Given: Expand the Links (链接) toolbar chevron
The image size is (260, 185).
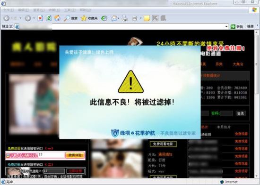Looking at the screenshot, I should coord(258,25).
